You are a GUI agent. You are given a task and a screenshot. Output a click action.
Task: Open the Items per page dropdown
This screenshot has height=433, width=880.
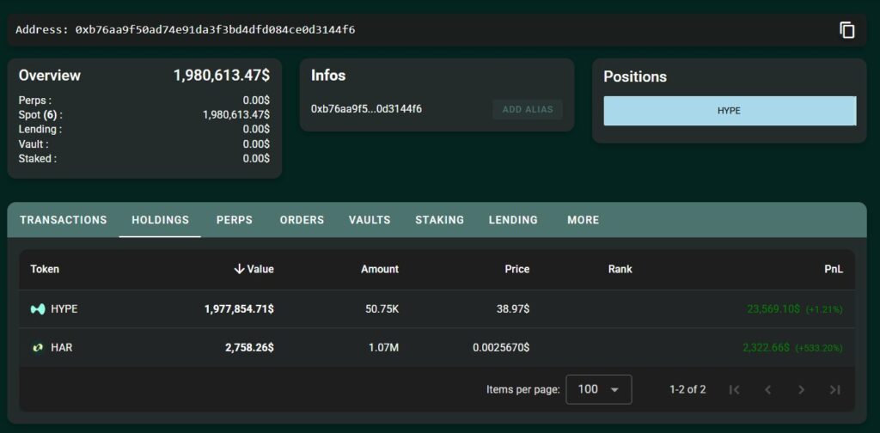point(599,389)
